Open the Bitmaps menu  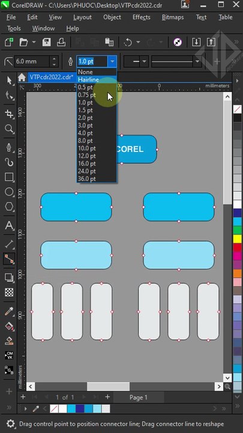[173, 17]
